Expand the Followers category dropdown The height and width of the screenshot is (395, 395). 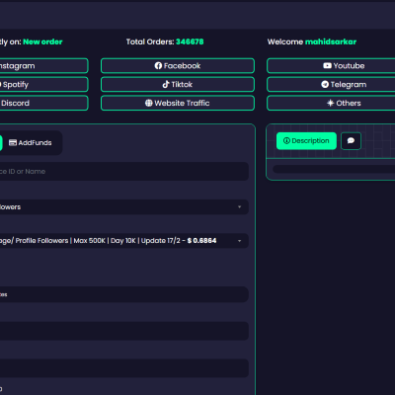point(124,207)
